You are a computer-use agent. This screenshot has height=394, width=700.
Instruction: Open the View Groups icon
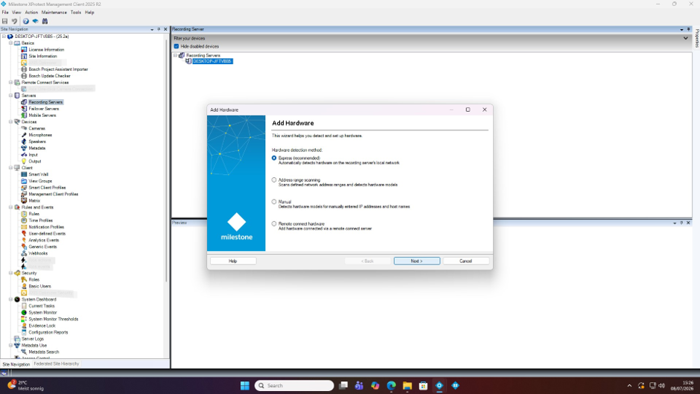click(24, 181)
